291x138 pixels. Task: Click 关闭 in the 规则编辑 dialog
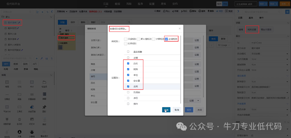(199, 110)
